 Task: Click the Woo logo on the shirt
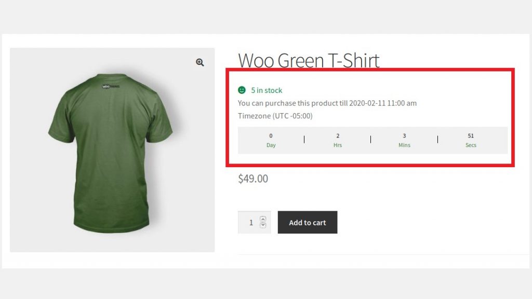[111, 87]
